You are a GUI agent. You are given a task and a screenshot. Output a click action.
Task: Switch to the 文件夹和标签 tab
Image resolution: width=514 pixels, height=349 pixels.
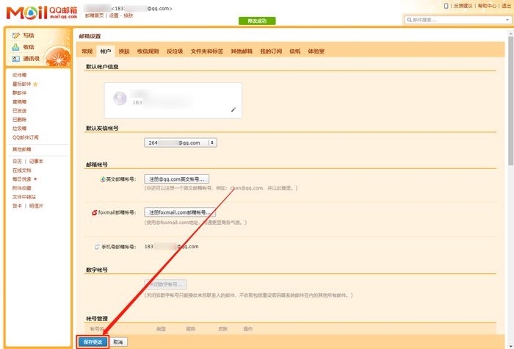(x=207, y=51)
